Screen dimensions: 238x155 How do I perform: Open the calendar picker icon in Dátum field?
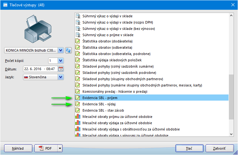point(61,69)
